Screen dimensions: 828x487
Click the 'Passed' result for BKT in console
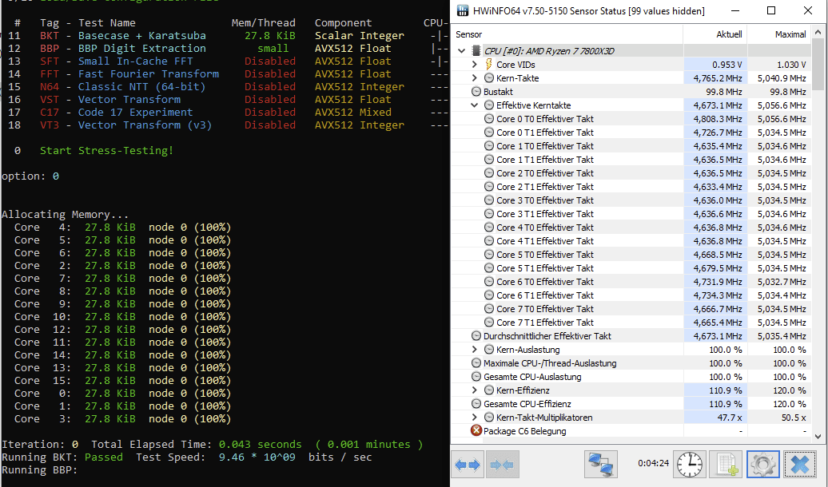pos(104,457)
